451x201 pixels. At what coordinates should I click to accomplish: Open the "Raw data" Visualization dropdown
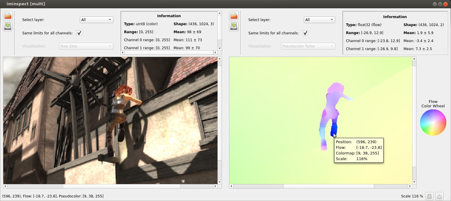(x=86, y=46)
